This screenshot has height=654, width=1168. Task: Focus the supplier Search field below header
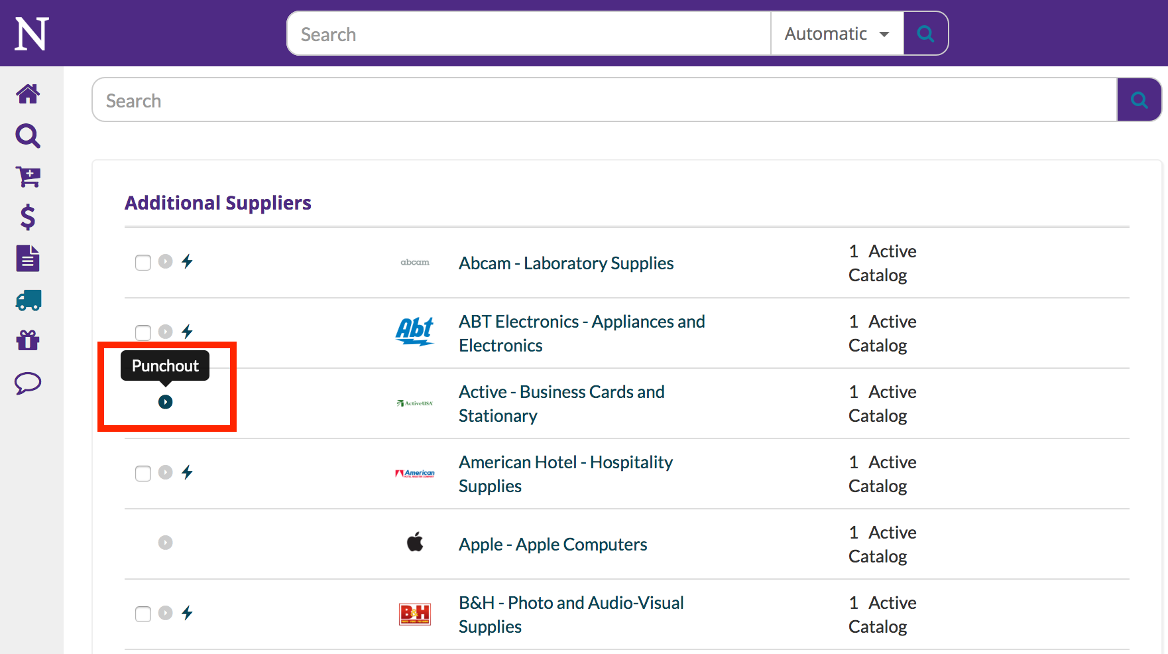point(605,100)
